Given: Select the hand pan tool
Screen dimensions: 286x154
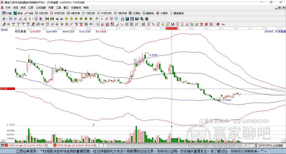Looking at the screenshot, I should coord(97,19).
